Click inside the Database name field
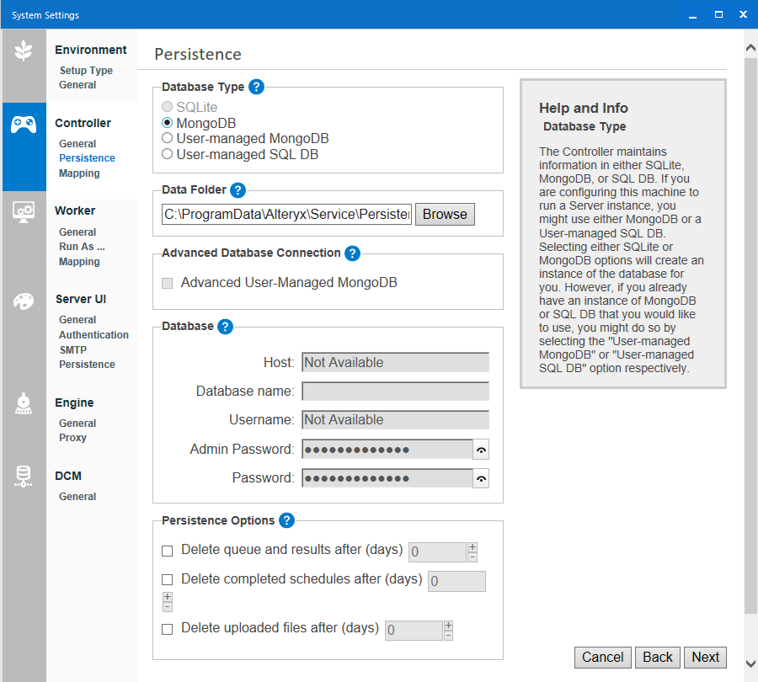The width and height of the screenshot is (758, 682). [x=394, y=391]
